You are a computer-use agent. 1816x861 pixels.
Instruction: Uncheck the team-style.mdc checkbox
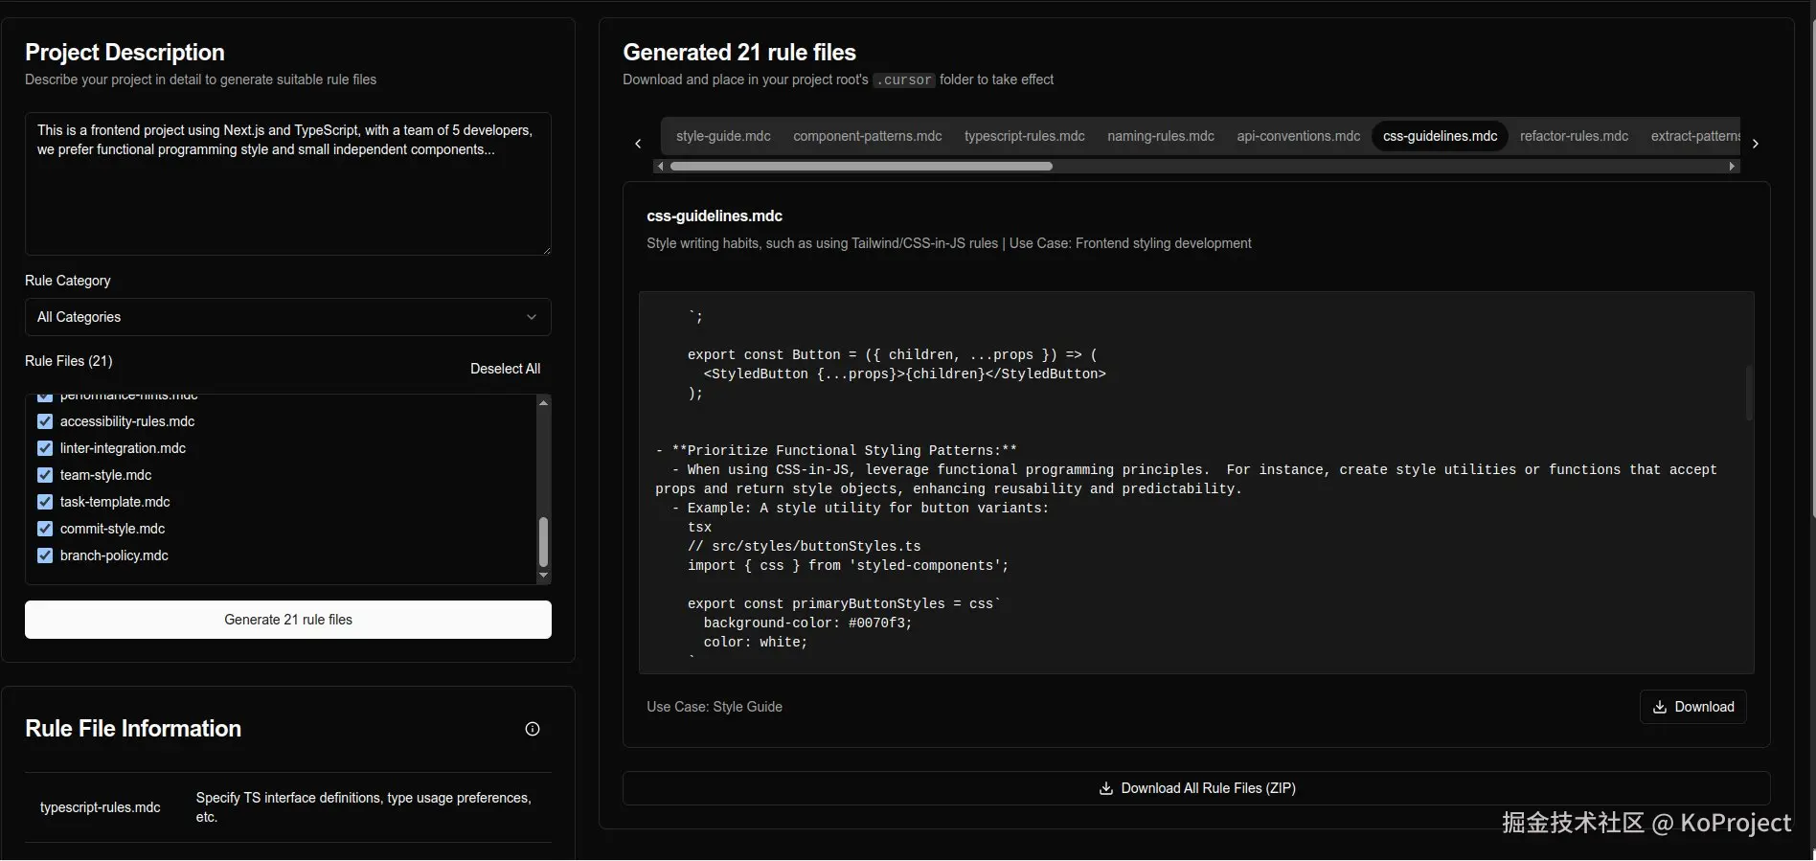[45, 475]
